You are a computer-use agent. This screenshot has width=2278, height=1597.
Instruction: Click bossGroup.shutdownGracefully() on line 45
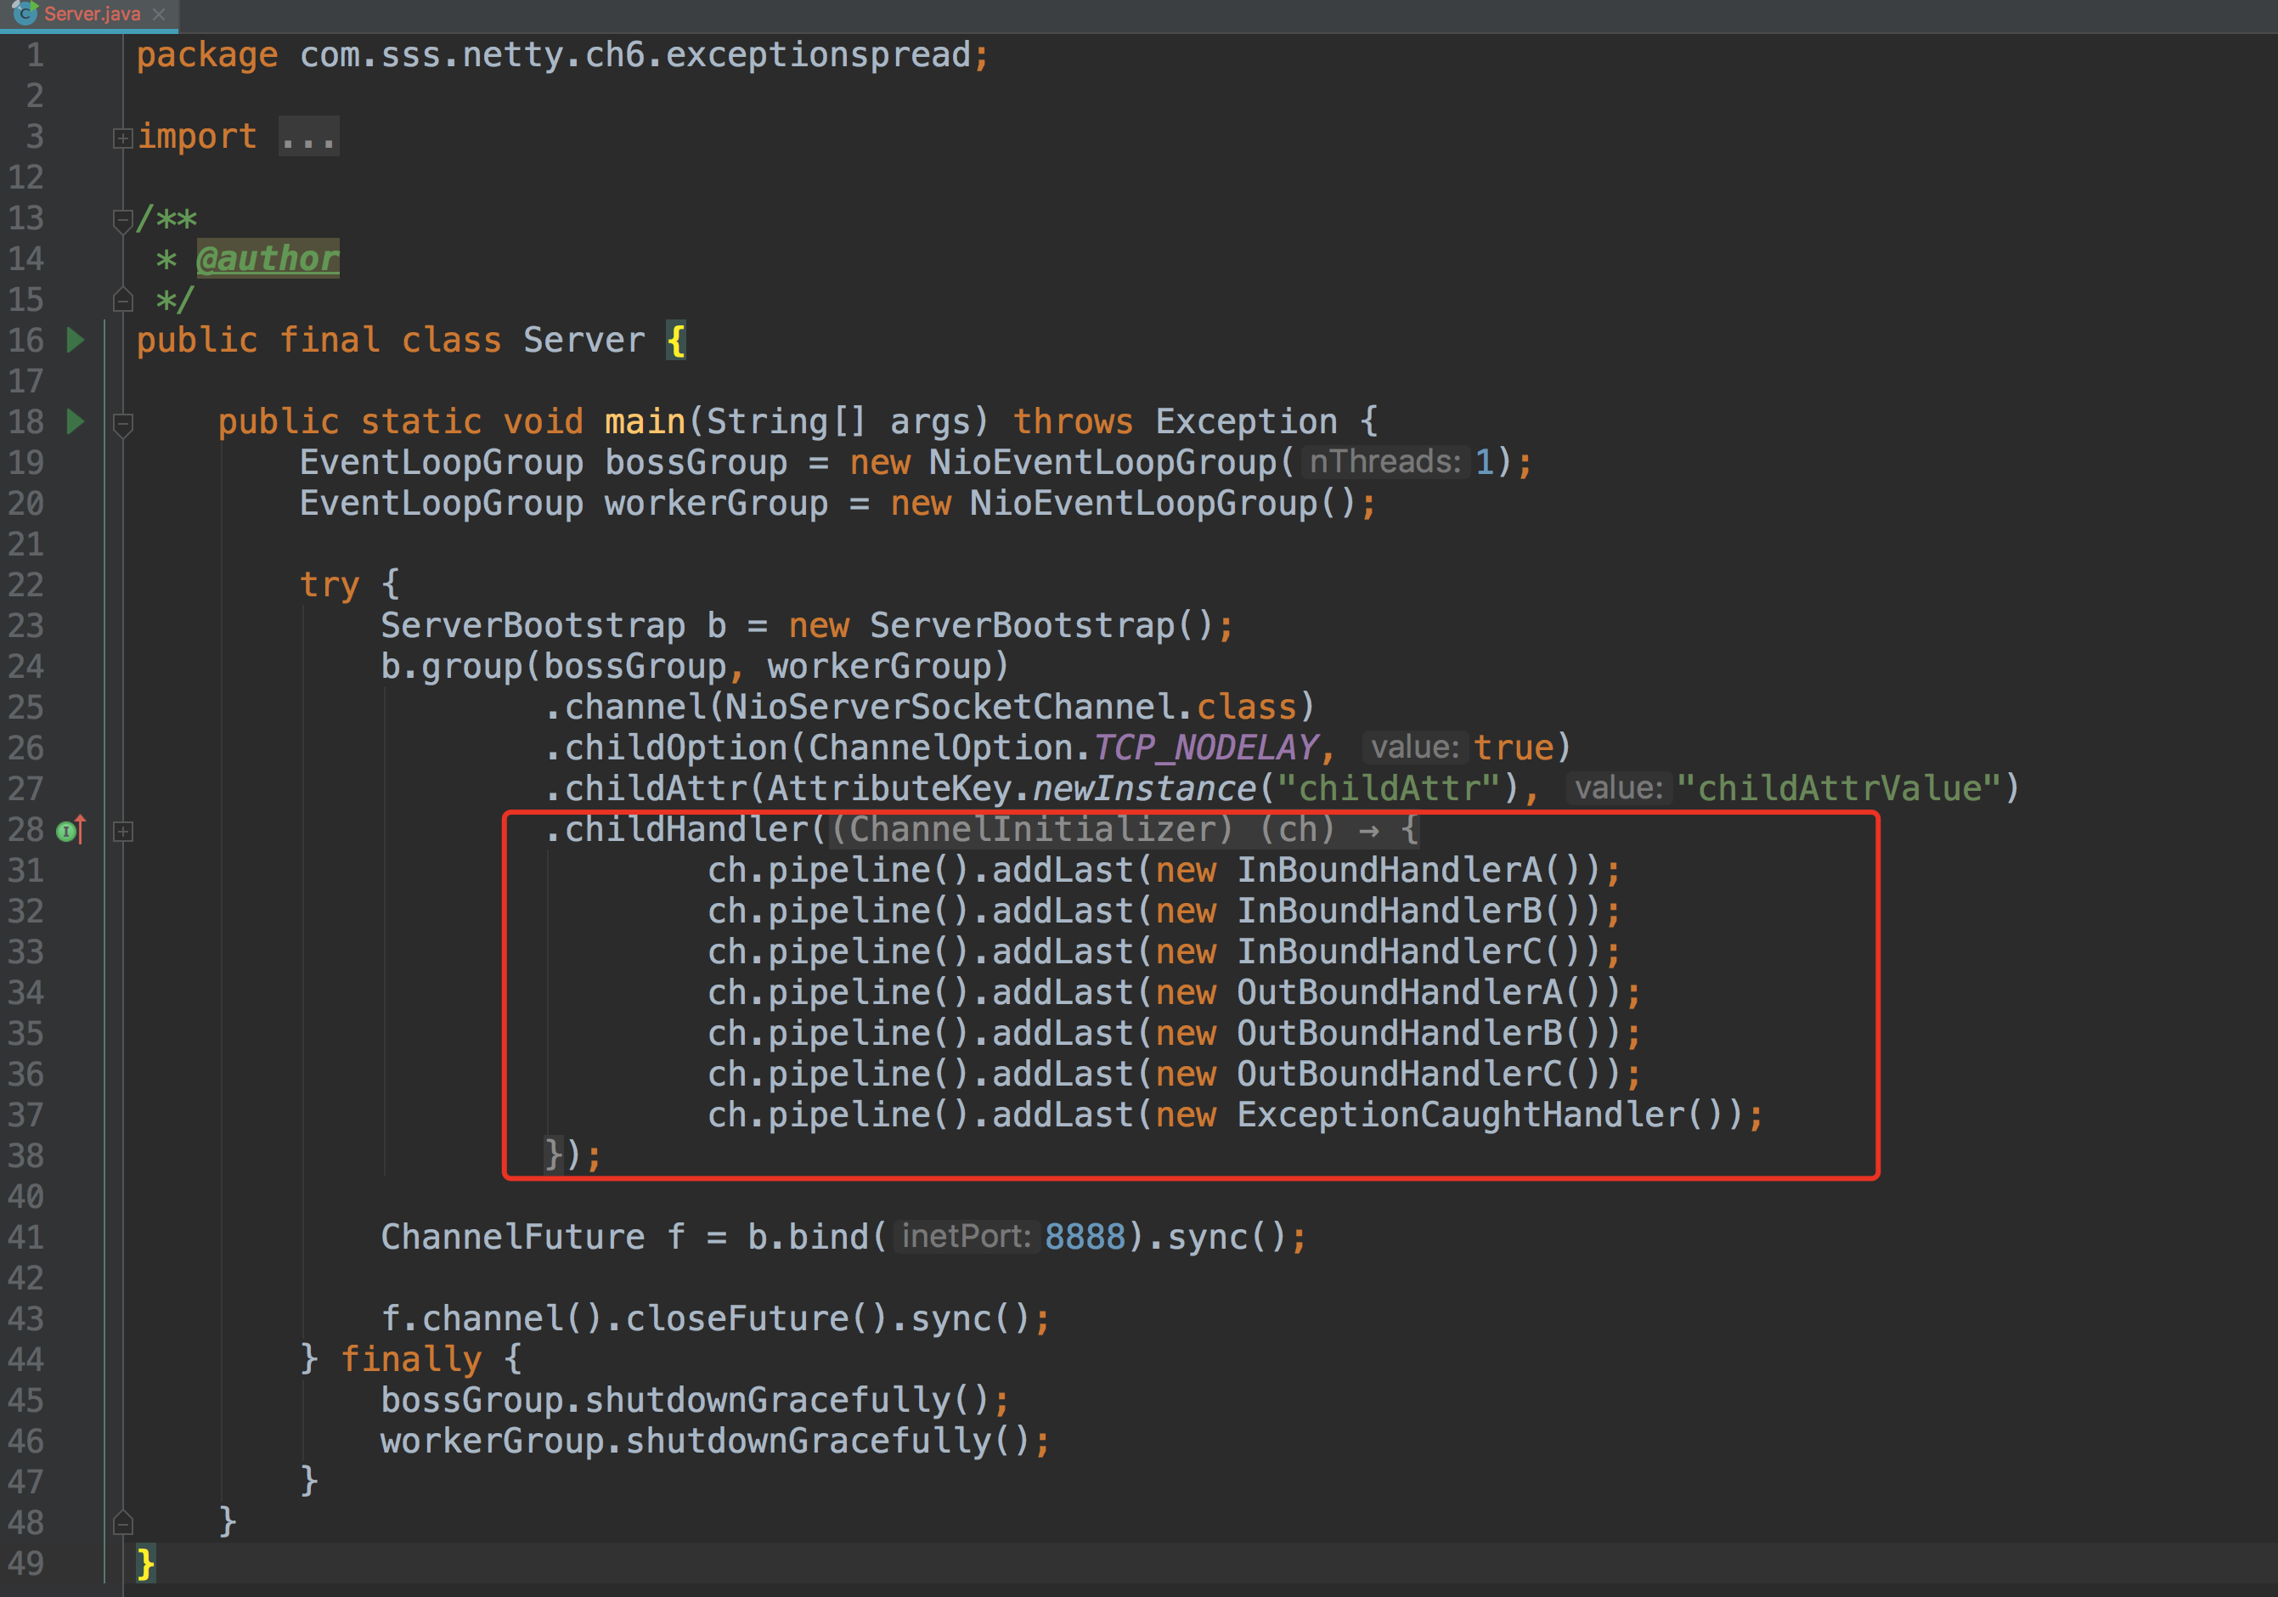[685, 1399]
